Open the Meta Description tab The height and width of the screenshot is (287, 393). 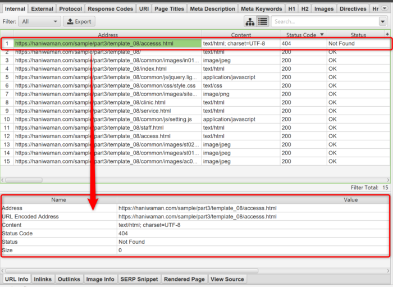tap(212, 9)
